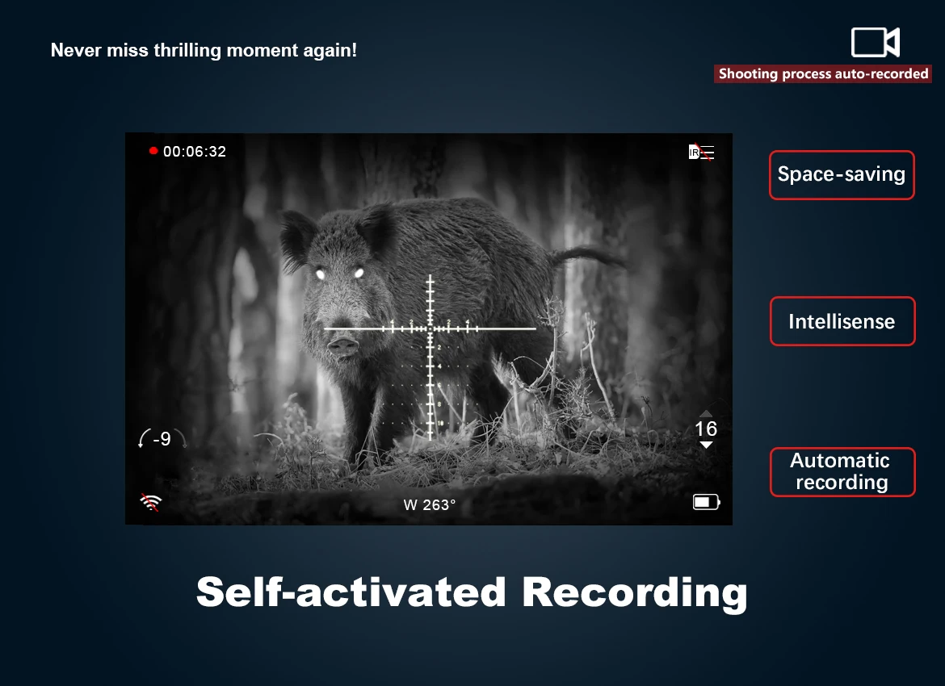Click the boar's glowing left eye
945x686 pixels.
(x=320, y=274)
